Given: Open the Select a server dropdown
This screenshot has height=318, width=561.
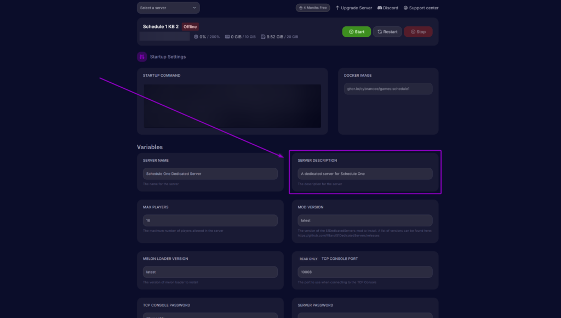Looking at the screenshot, I should (168, 8).
